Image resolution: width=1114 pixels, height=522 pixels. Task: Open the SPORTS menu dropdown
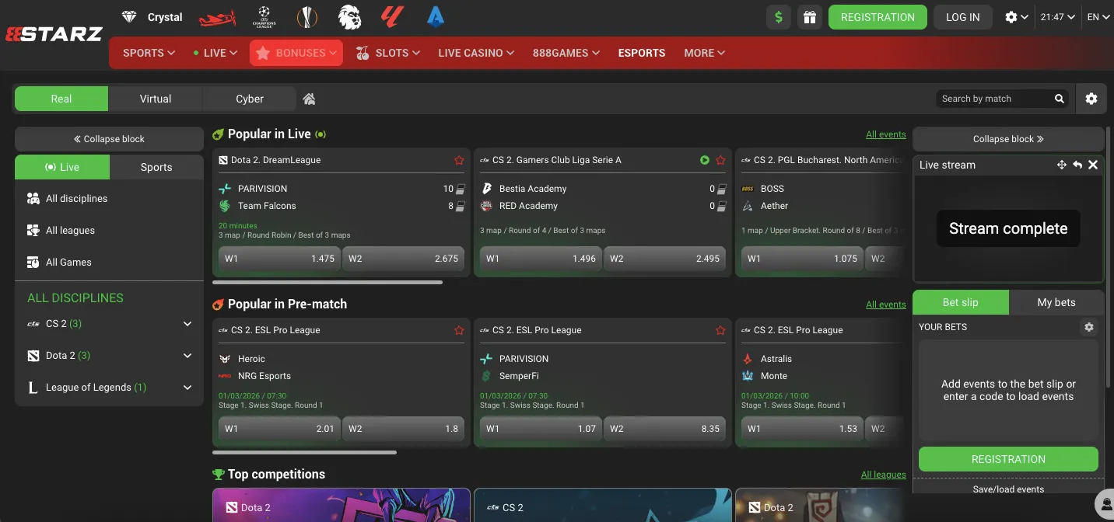(x=149, y=53)
